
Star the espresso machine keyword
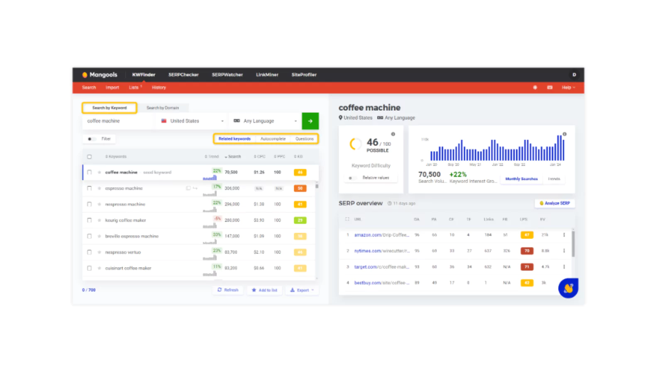(99, 188)
